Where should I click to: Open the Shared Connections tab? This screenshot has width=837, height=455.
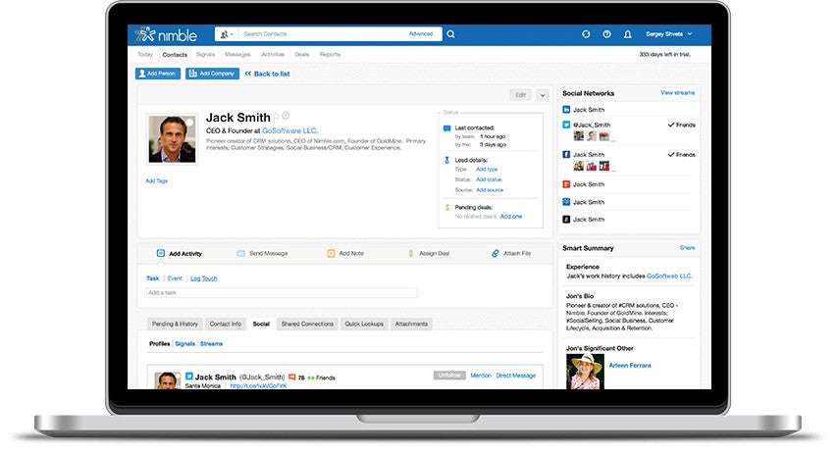click(307, 324)
